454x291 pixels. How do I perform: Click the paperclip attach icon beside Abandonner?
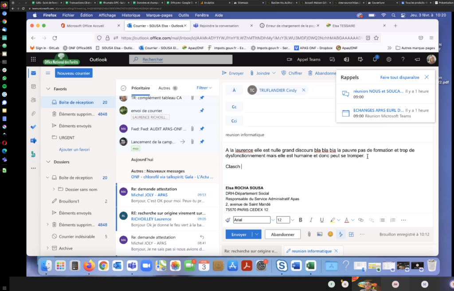[309, 234]
